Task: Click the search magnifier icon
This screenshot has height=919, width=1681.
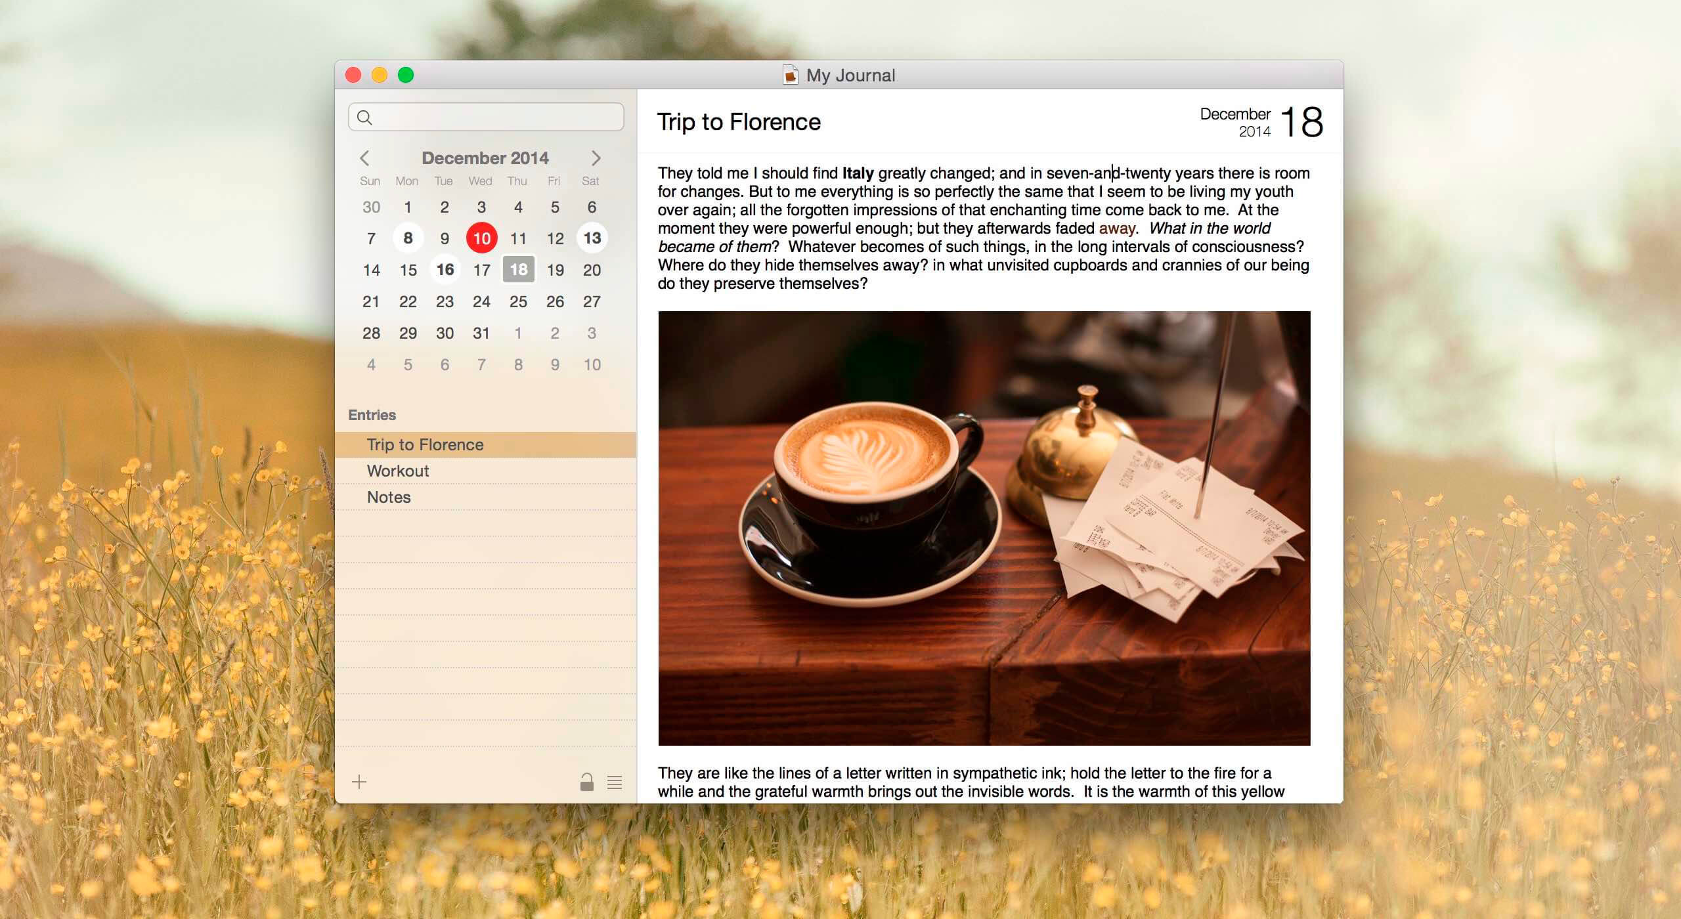Action: coord(365,118)
